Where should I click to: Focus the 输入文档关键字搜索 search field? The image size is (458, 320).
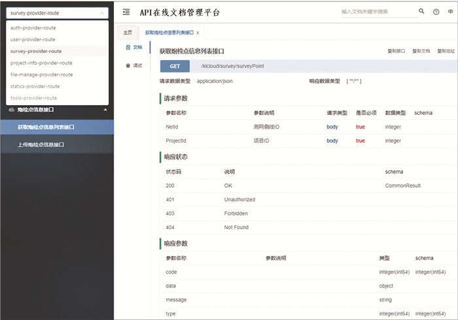[376, 12]
